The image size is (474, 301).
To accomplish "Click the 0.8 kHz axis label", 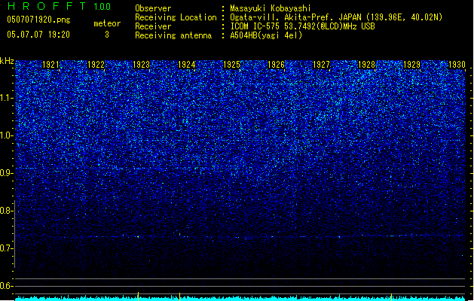I will 6,211.
